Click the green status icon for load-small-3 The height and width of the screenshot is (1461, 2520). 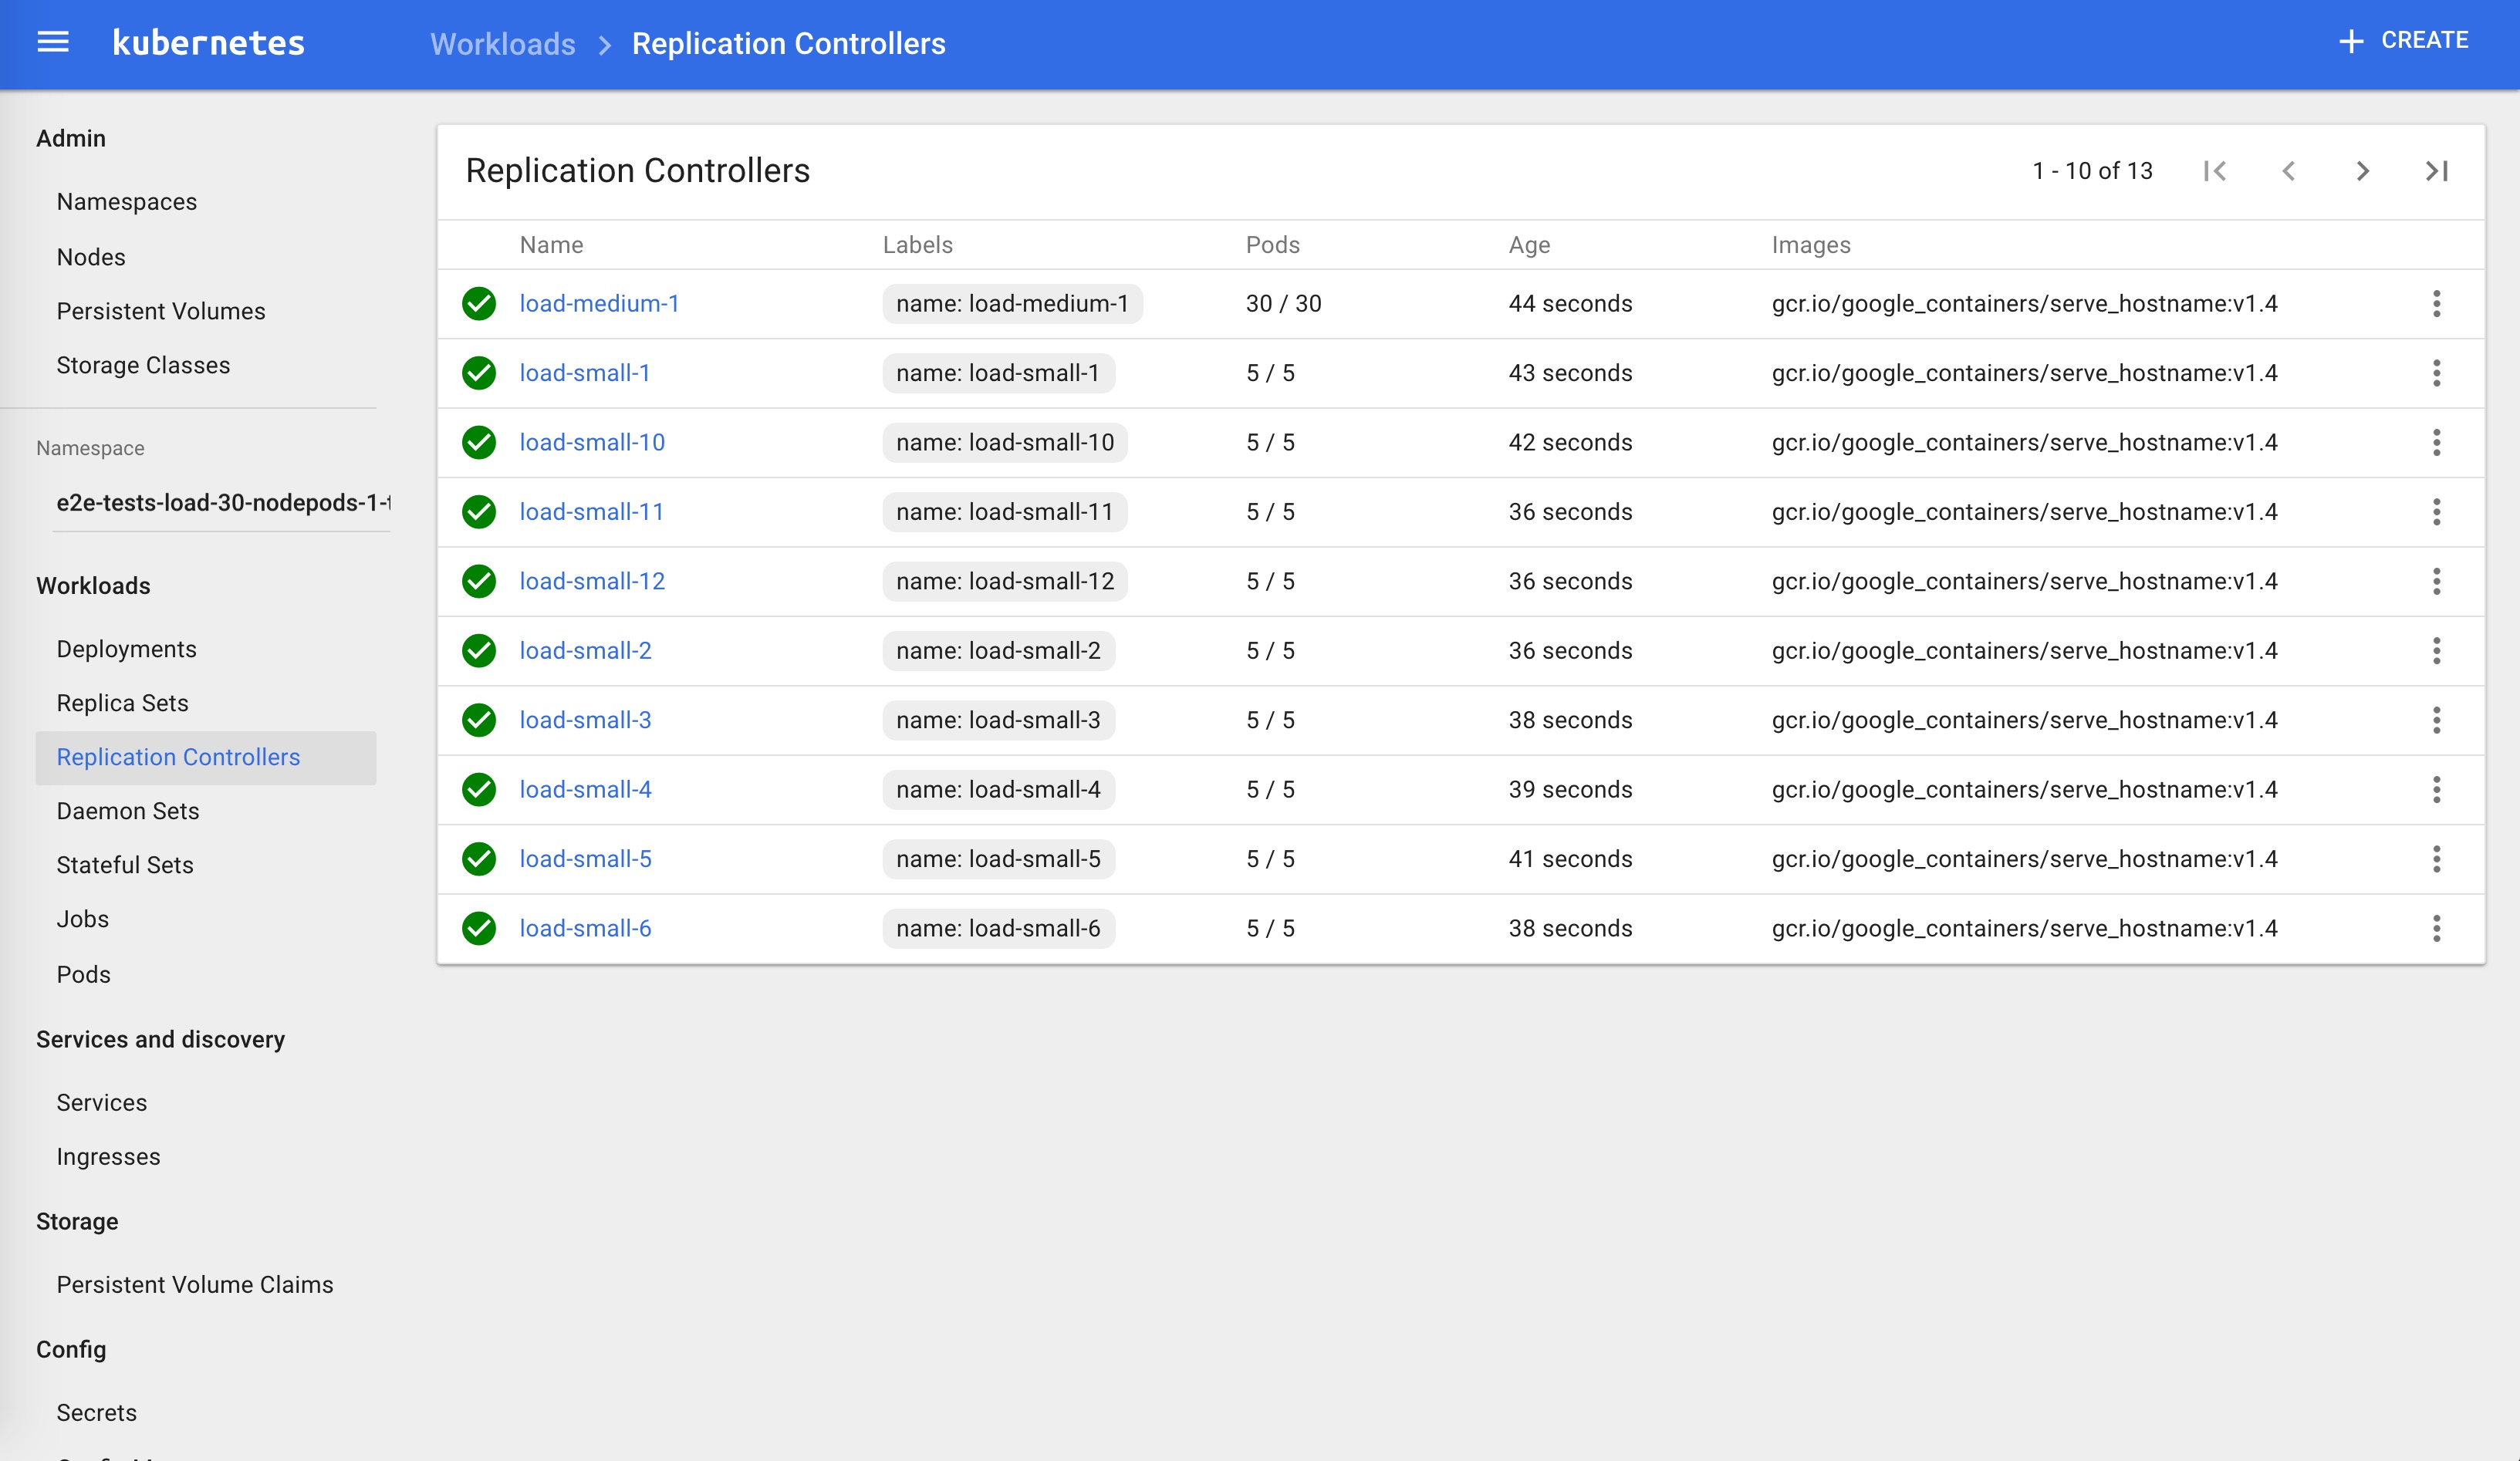tap(481, 718)
